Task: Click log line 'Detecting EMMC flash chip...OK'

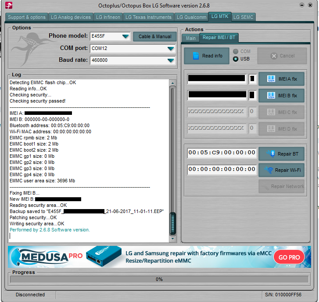Action: [x=43, y=82]
